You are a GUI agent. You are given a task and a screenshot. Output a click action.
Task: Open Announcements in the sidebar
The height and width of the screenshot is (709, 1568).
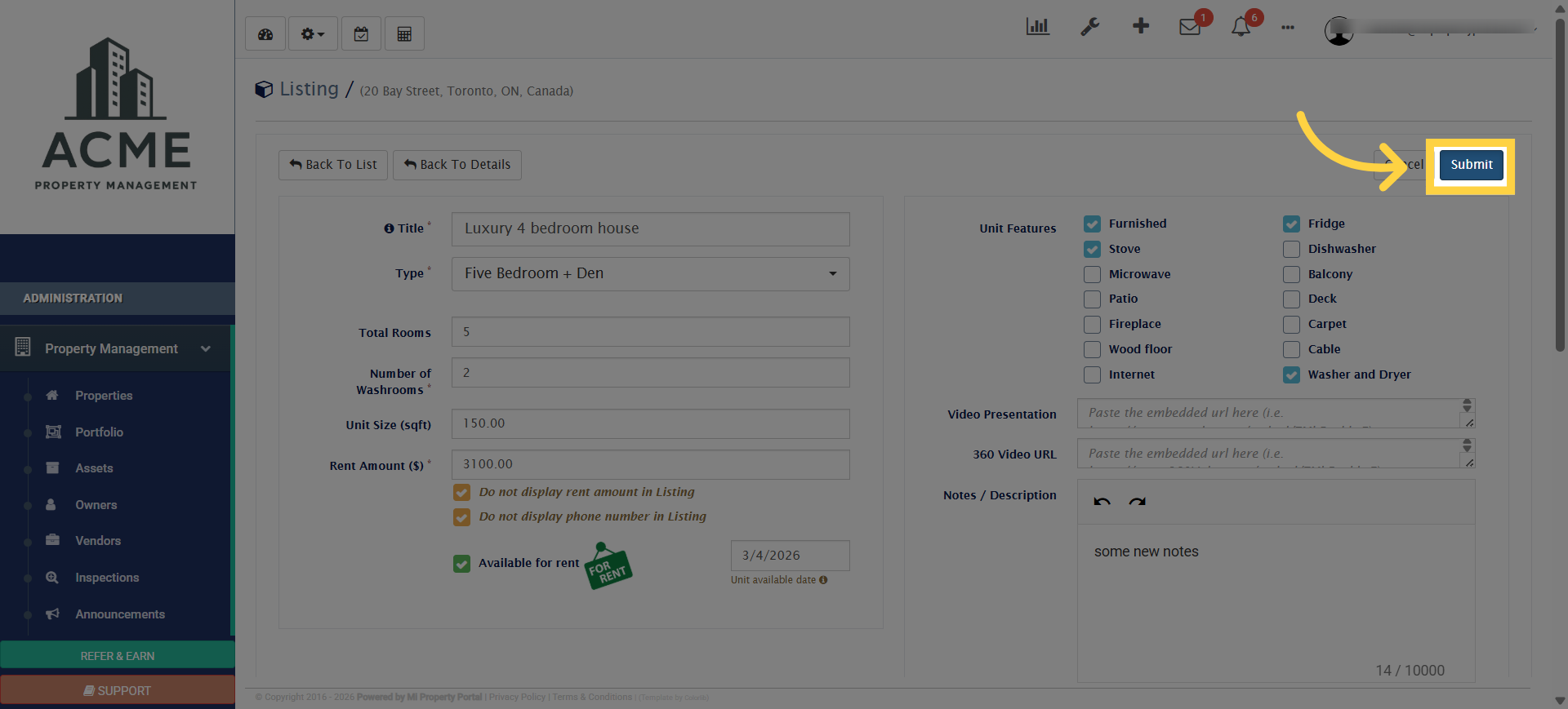click(119, 614)
